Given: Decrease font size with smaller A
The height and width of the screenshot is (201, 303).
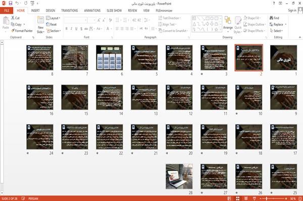Looking at the screenshot, I should click(104, 20).
